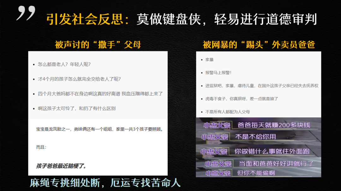Click the subheading '被声讨的"撒手"父母'
Viewport: 341px width, 191px height.
click(x=98, y=45)
